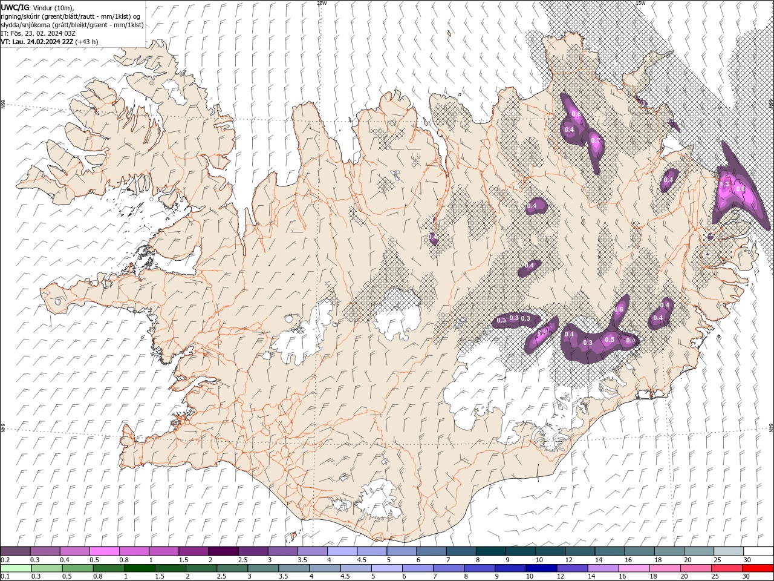Viewport: 774px width, 581px height.
Task: Select the medium green 0.5–0.8 rain legend swatch
Action: click(x=78, y=568)
